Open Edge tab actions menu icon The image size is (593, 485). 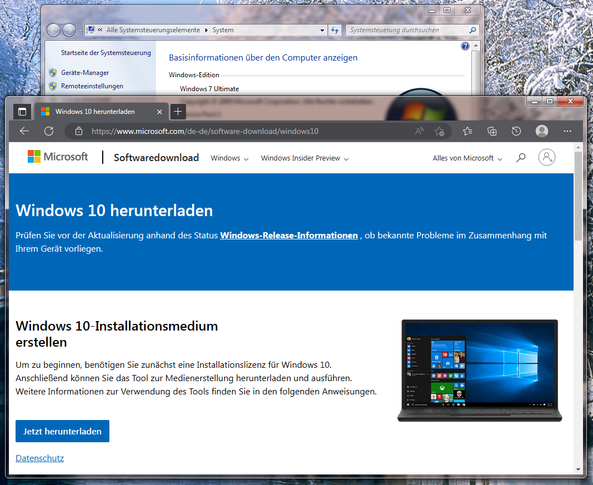click(22, 112)
